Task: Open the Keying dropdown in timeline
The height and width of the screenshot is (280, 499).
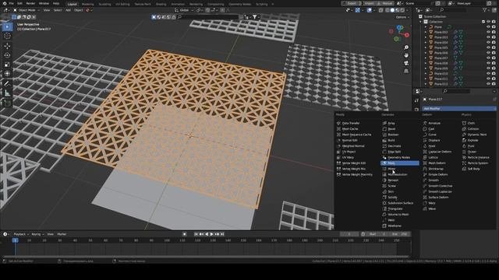Action: 37,234
